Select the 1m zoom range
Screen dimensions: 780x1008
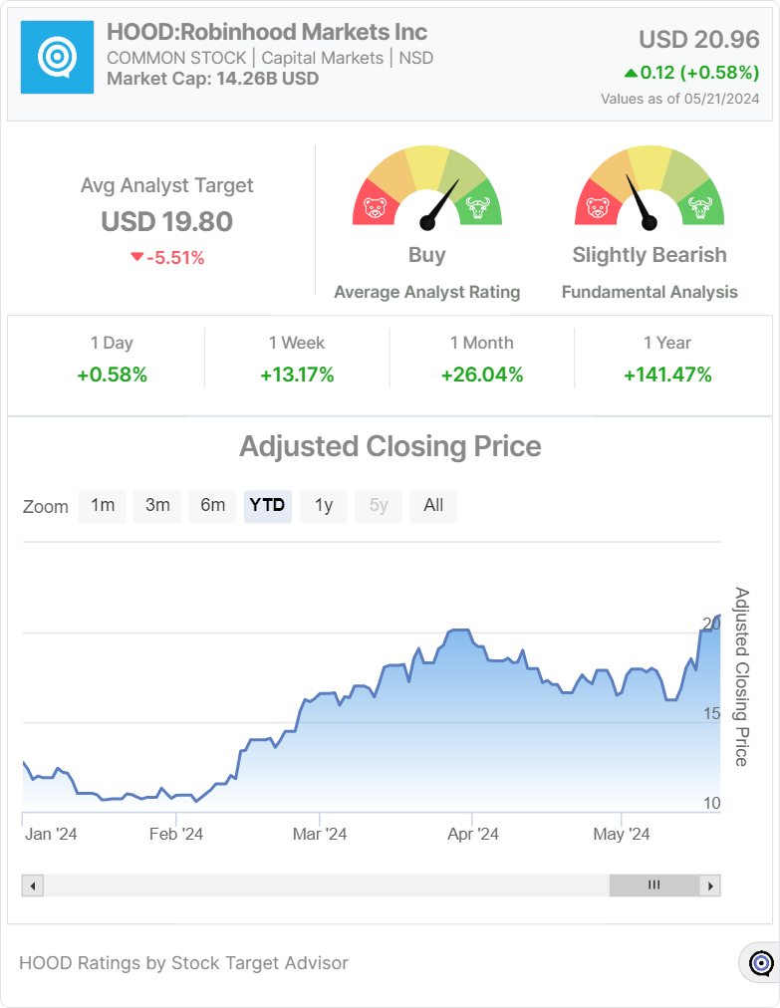103,505
